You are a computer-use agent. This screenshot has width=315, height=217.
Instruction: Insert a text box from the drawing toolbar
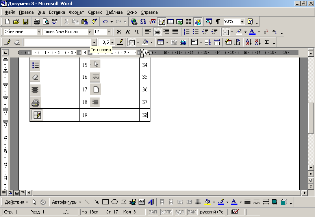point(142,202)
